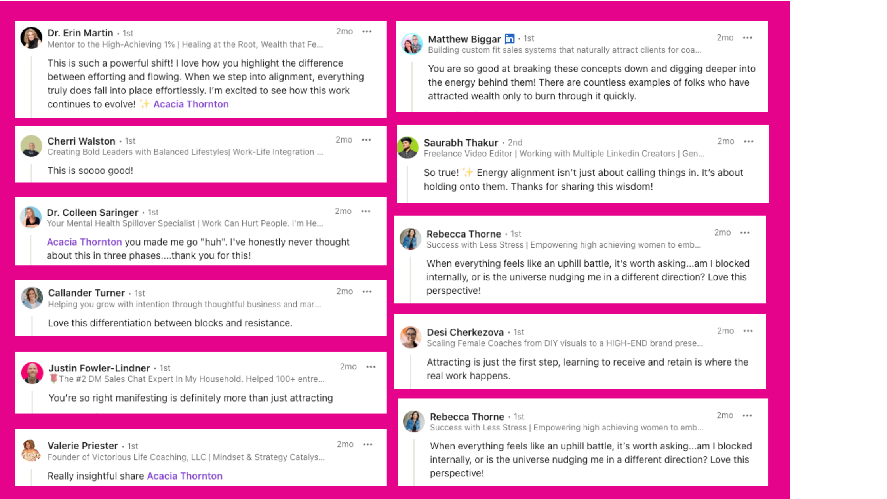
Task: Open the ellipsis menu on Valerie Priester's comment
Action: 367,444
